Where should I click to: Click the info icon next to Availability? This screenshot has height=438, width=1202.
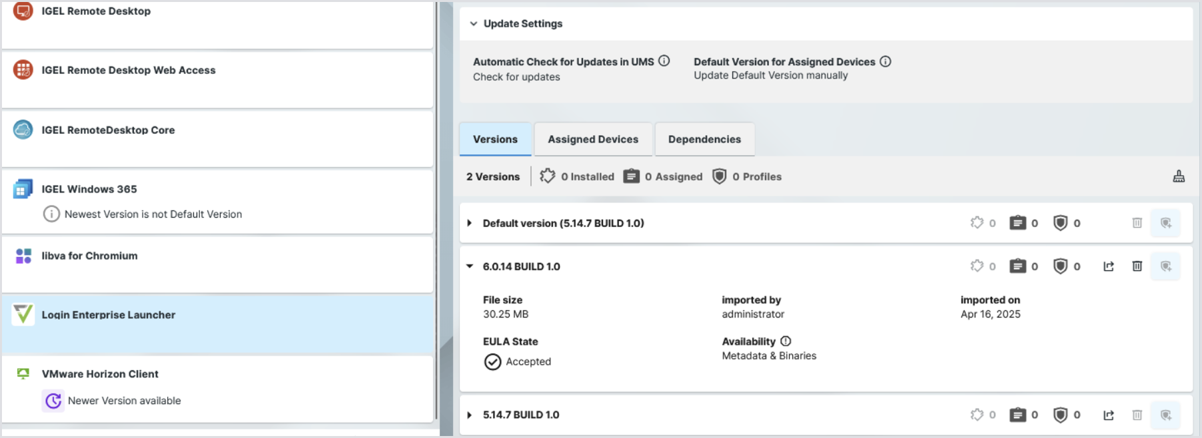coord(786,341)
